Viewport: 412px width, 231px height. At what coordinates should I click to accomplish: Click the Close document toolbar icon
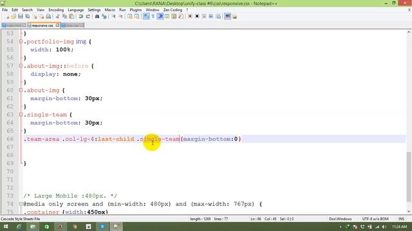tap(34, 17)
